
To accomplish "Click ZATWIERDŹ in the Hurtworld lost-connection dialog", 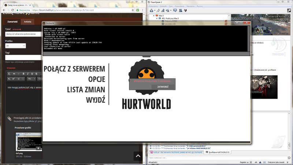I will pyautogui.click(x=163, y=87).
